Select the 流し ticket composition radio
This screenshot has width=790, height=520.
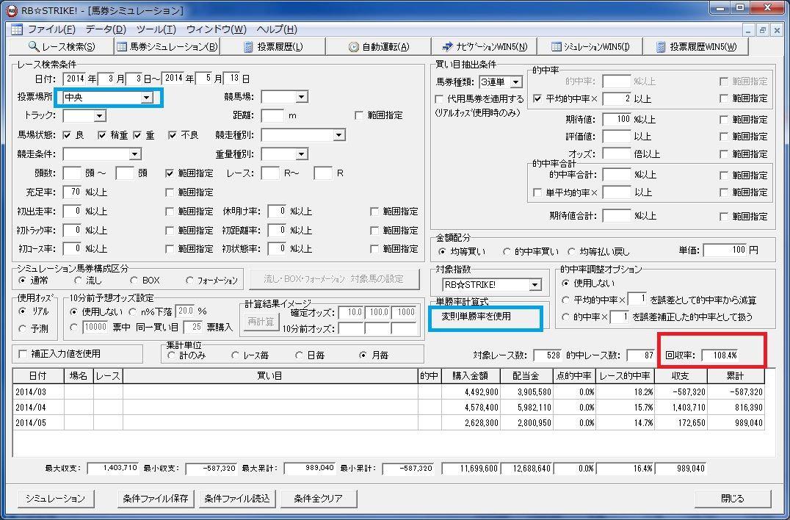(78, 280)
